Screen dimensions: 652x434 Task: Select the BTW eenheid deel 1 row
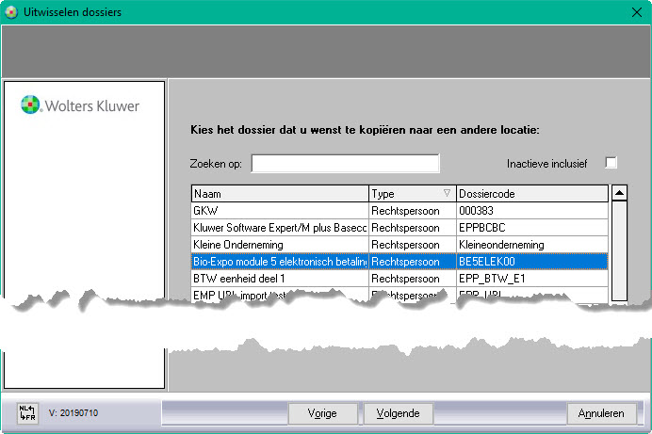coord(279,279)
